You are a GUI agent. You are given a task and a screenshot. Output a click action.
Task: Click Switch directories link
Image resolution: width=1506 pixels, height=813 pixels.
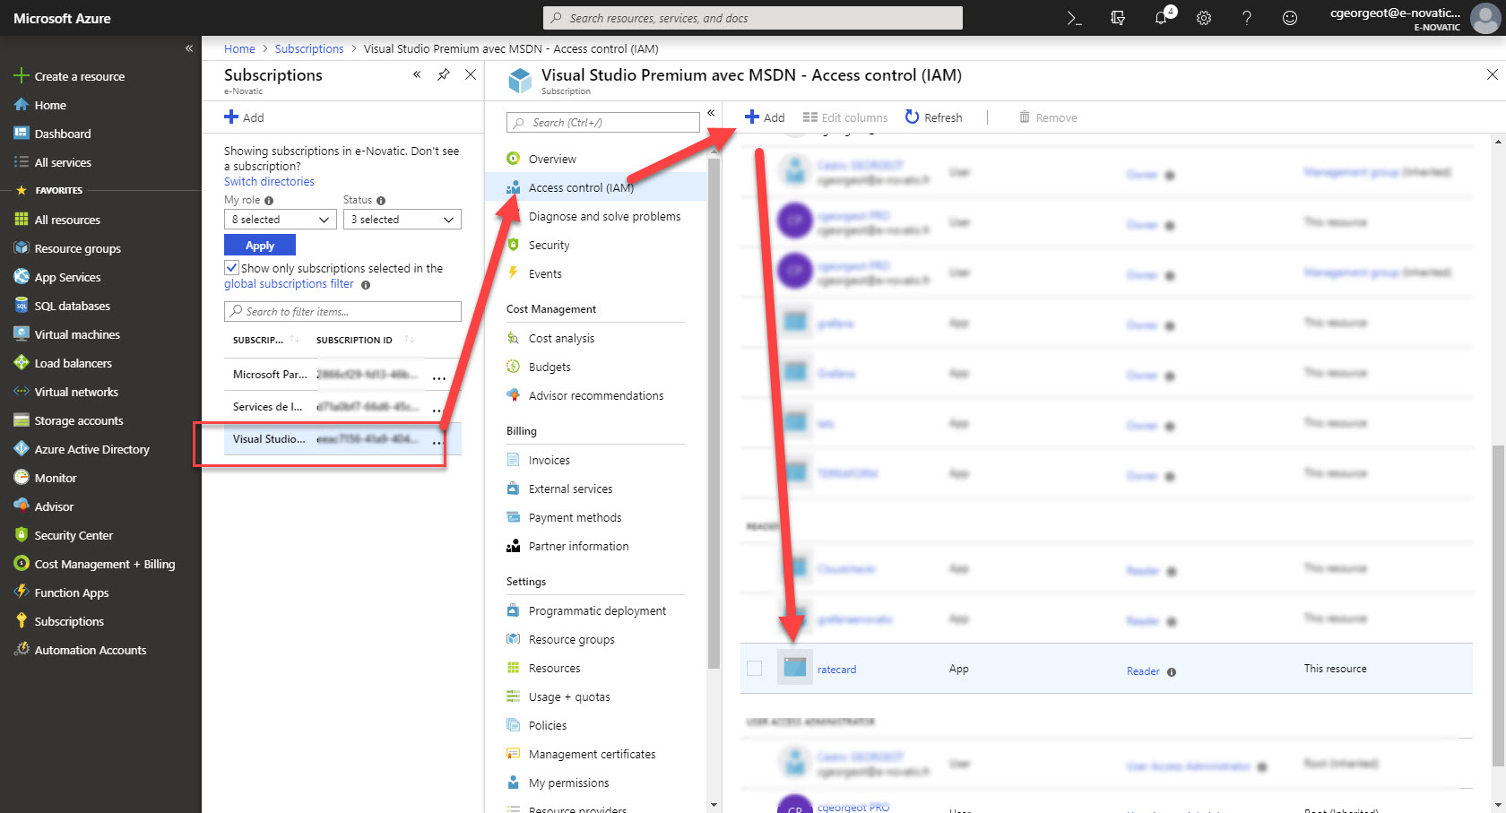click(269, 181)
